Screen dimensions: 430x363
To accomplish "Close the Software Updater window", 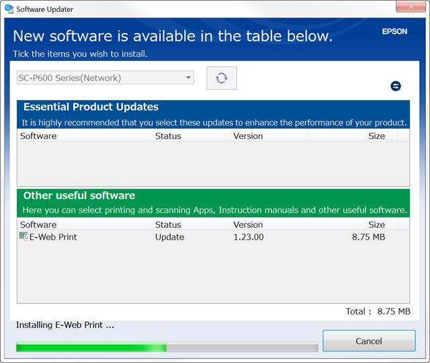I will [411, 6].
